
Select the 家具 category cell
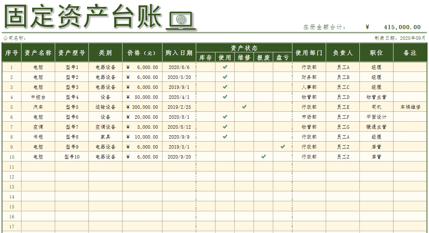point(105,137)
